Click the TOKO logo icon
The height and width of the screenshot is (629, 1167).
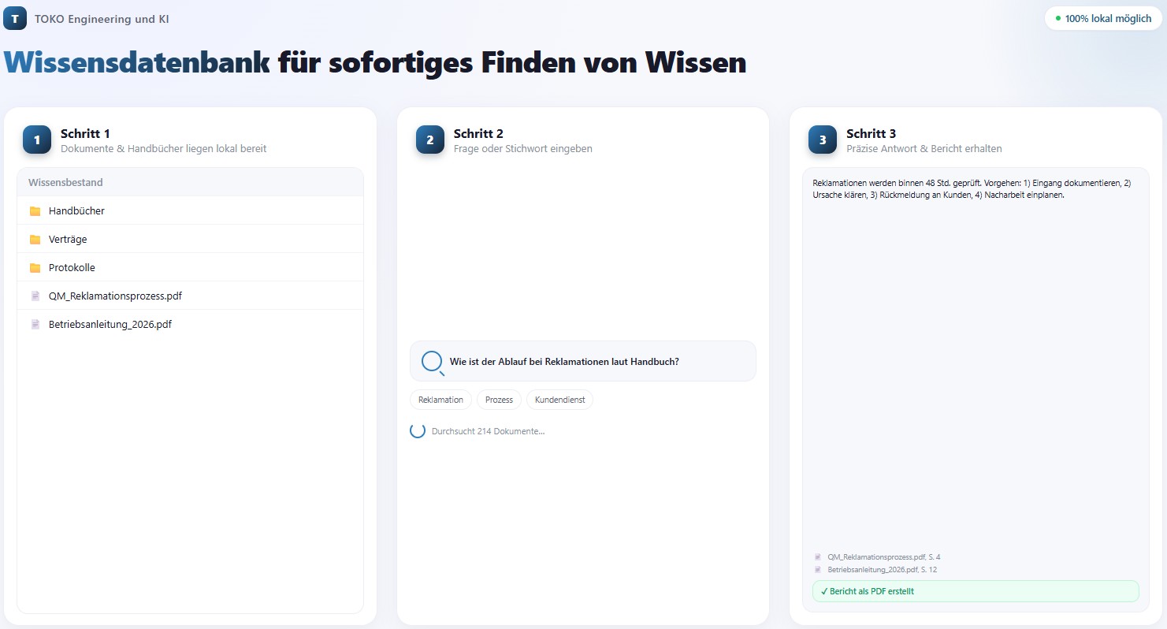pos(15,18)
